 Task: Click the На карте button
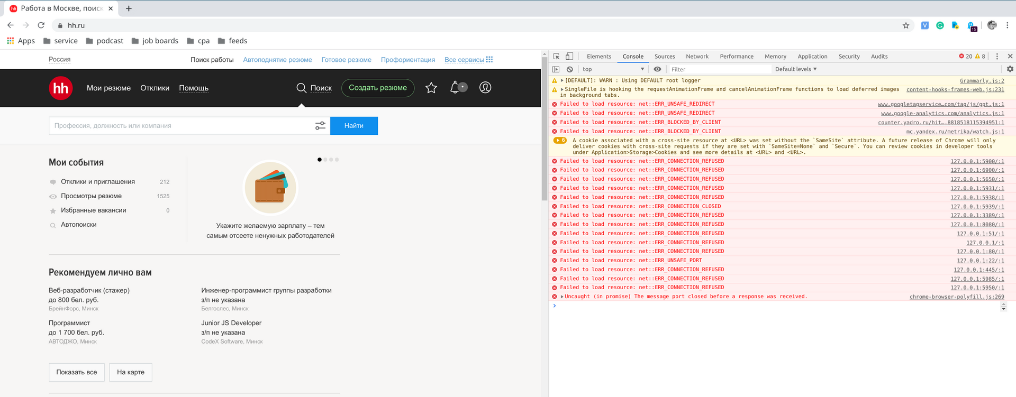(131, 372)
